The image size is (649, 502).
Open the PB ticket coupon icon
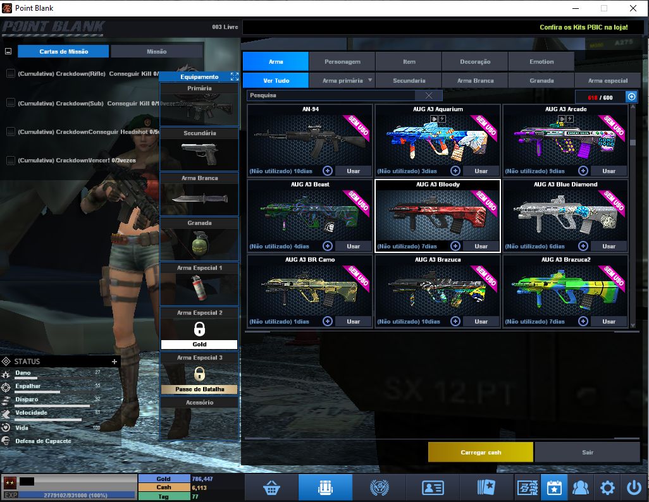tap(528, 488)
